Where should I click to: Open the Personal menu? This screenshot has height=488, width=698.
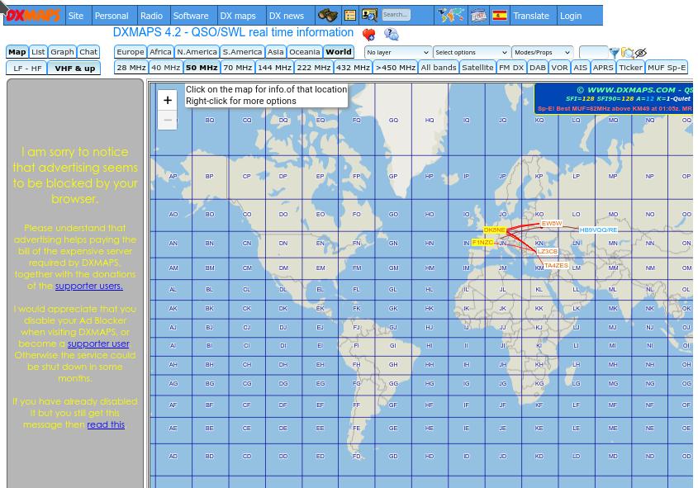click(112, 16)
